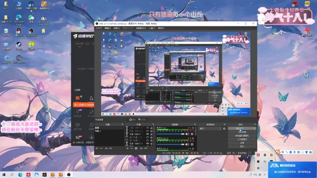
Task: Add a new source with the Sources plus button
Action: 127,148
